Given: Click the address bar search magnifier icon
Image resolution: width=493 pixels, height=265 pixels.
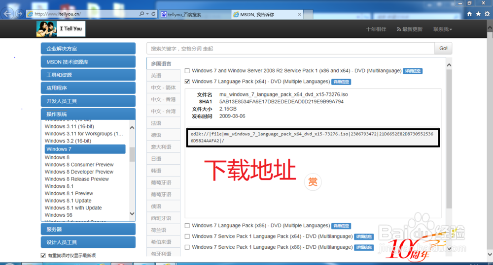Looking at the screenshot, I should [142, 14].
